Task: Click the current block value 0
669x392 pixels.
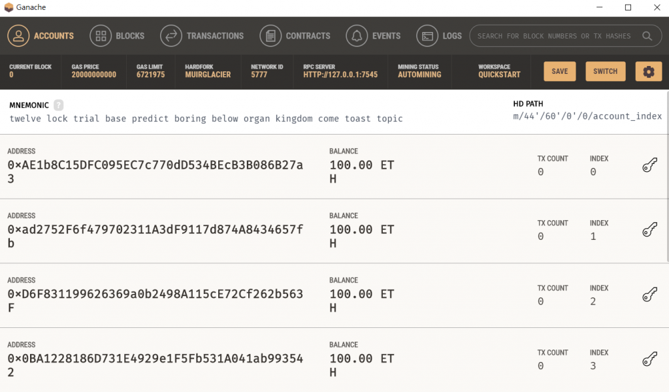Action: click(12, 74)
